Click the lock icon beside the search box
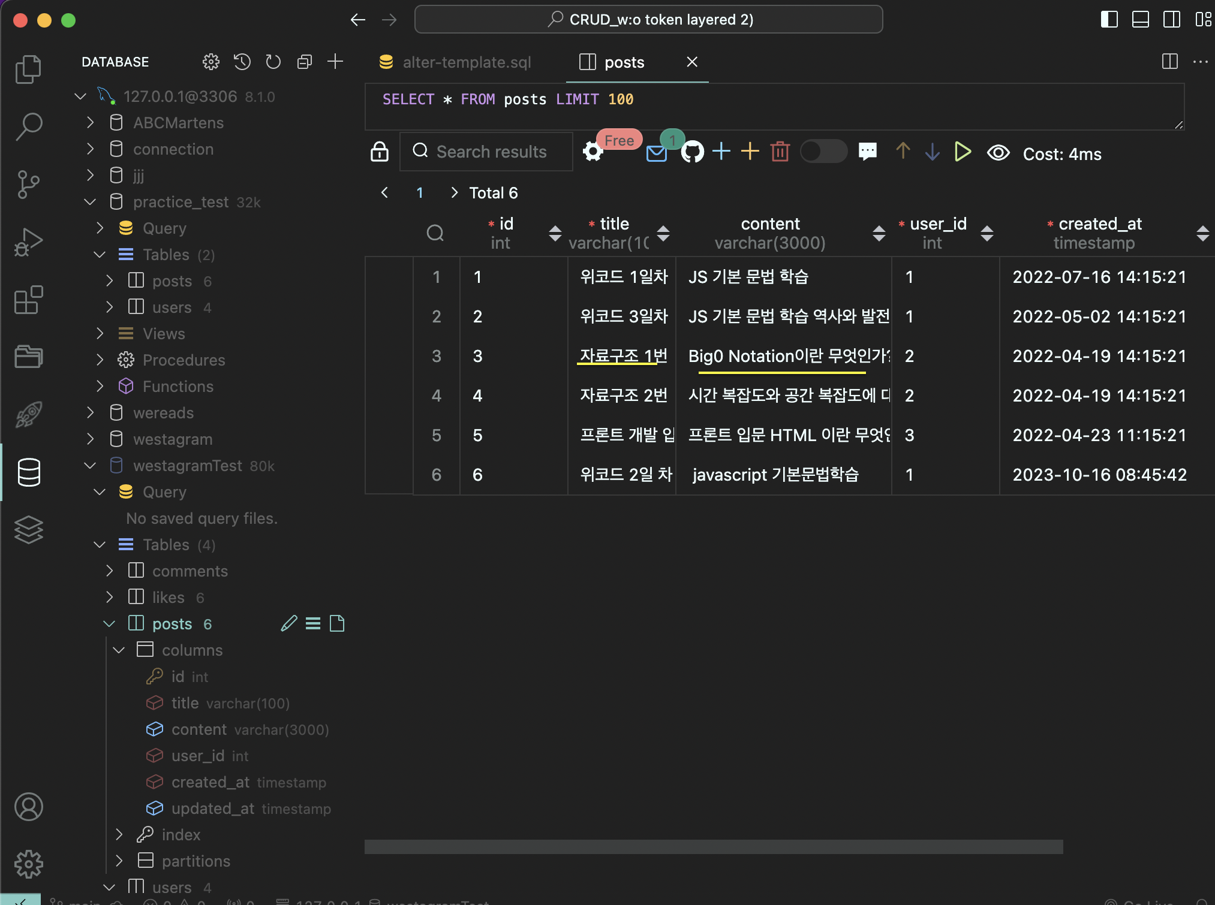Screen dimensions: 1215x905 point(380,152)
